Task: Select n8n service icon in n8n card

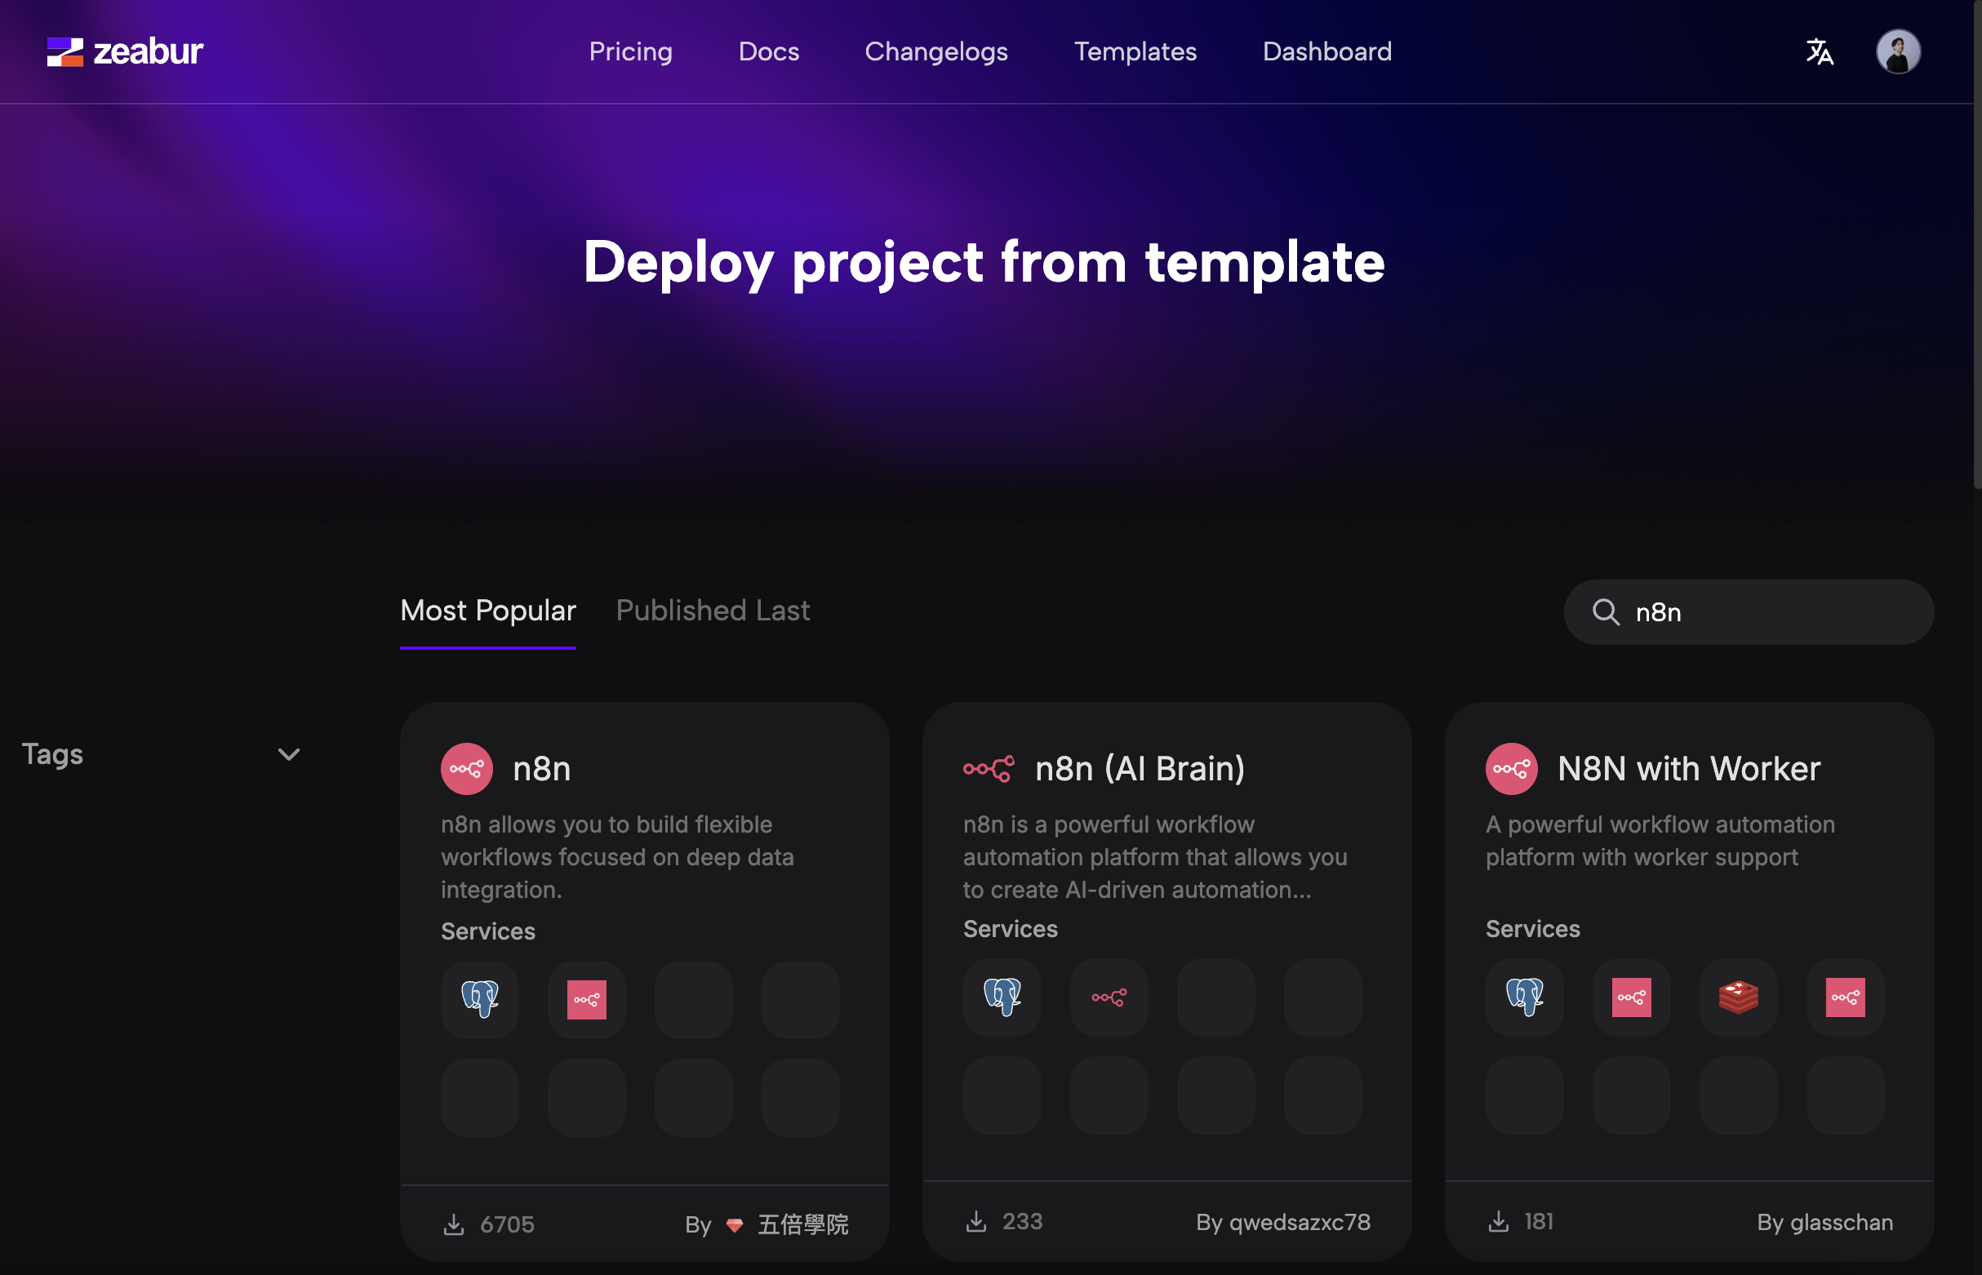Action: coord(586,999)
